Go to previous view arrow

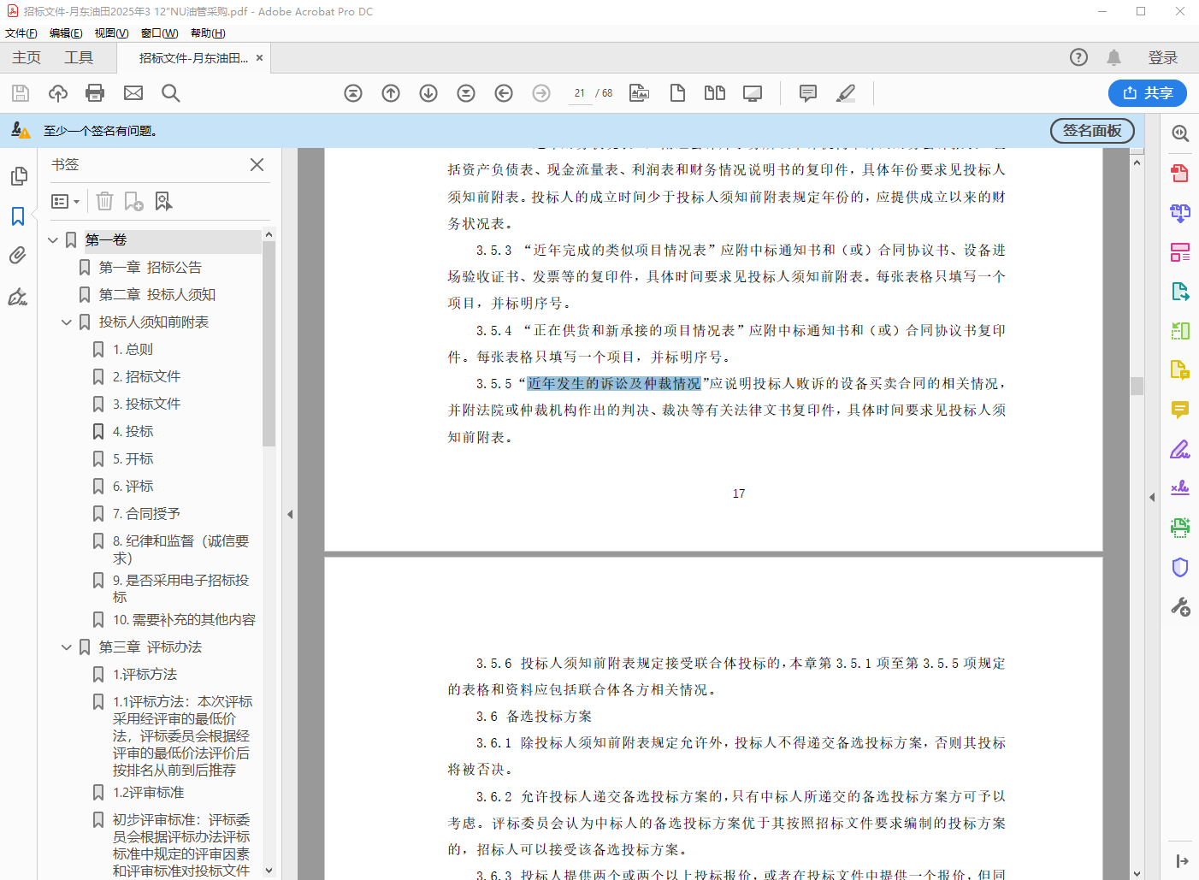504,93
